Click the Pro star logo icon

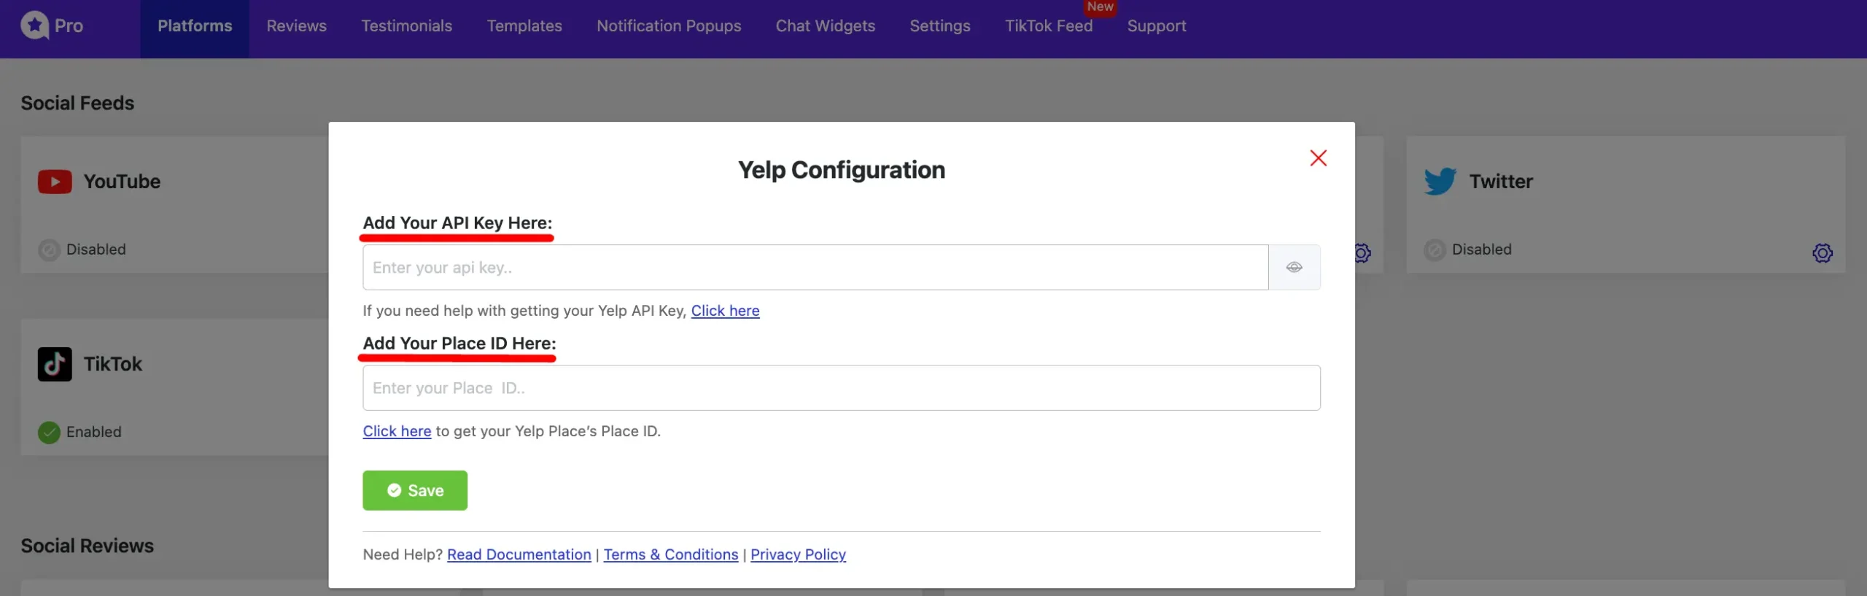coord(34,26)
